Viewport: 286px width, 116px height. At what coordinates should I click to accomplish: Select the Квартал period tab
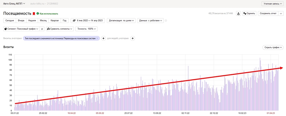[55, 21]
